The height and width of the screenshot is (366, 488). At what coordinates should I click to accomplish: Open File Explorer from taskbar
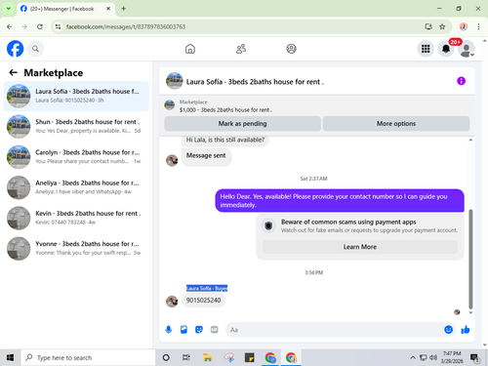click(x=208, y=358)
